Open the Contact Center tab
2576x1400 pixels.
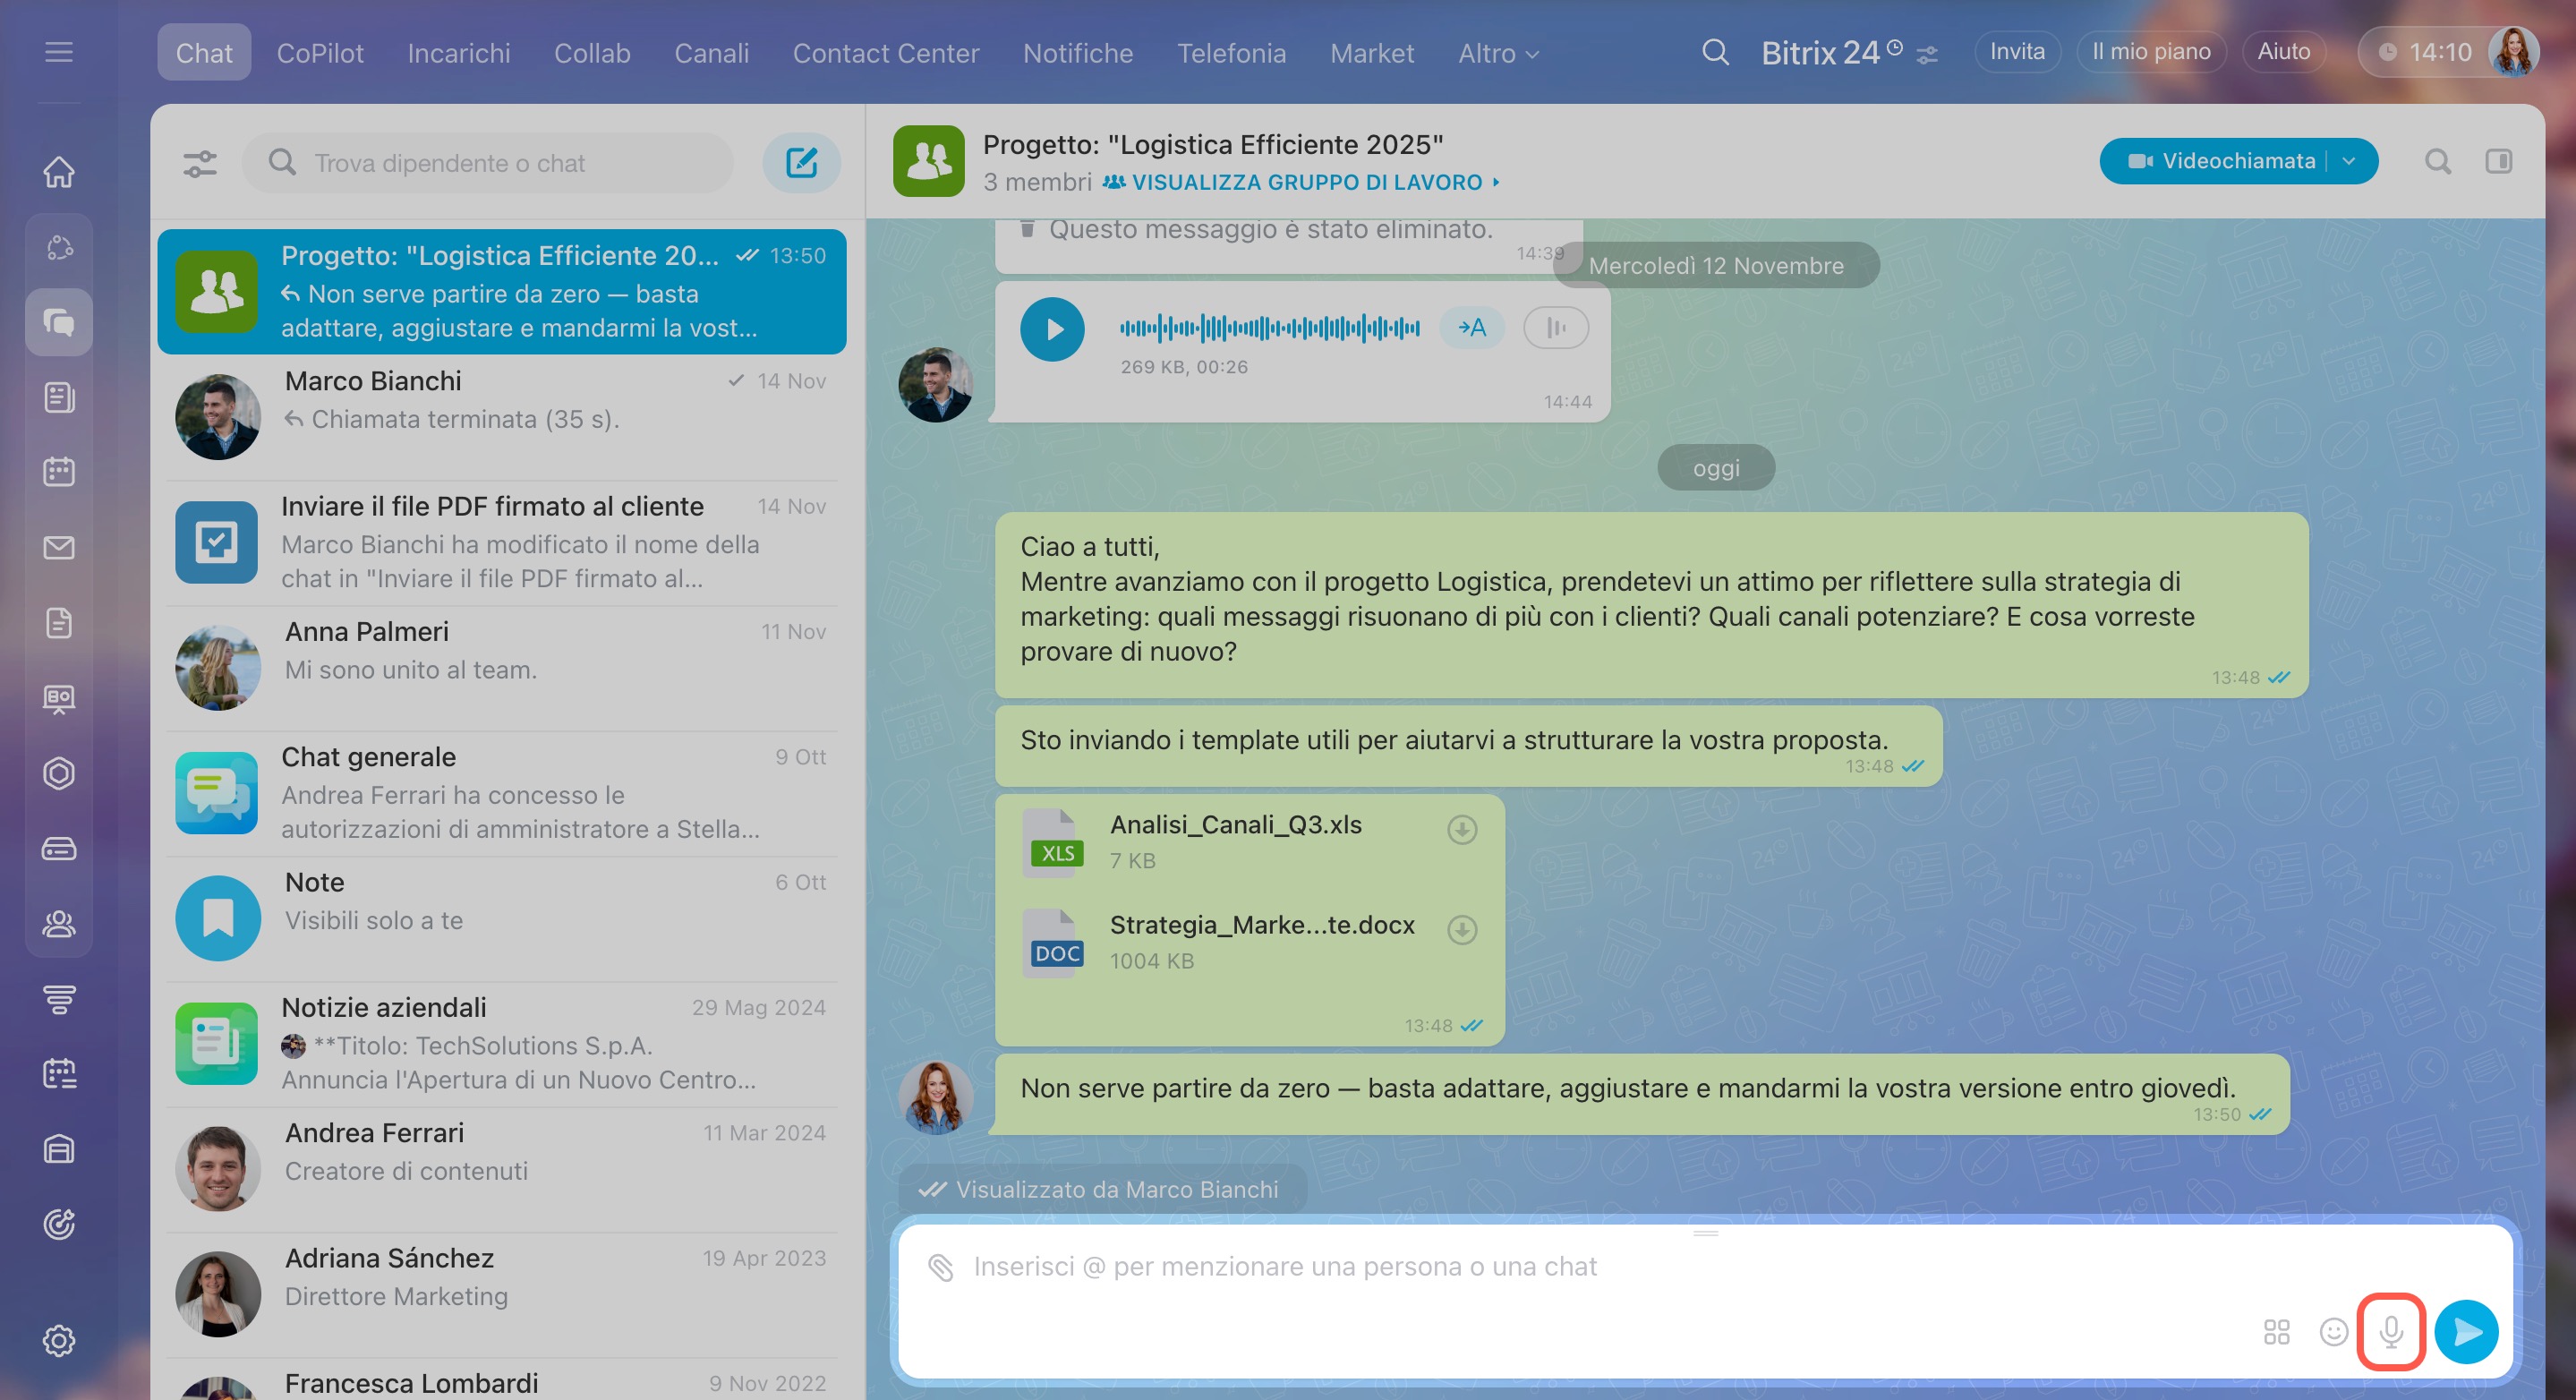[x=885, y=53]
